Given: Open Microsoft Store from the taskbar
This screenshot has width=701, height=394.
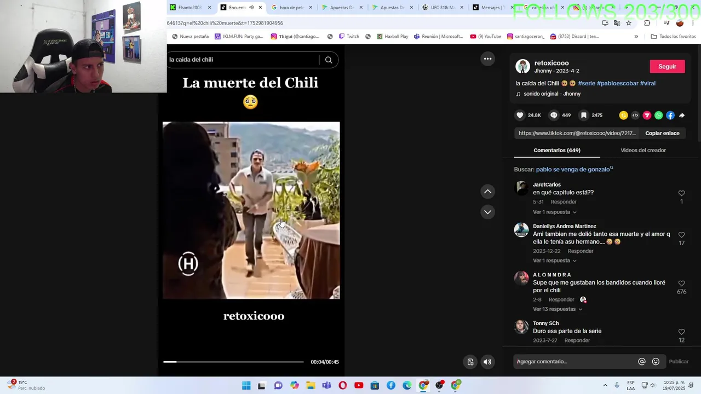Looking at the screenshot, I should (375, 385).
